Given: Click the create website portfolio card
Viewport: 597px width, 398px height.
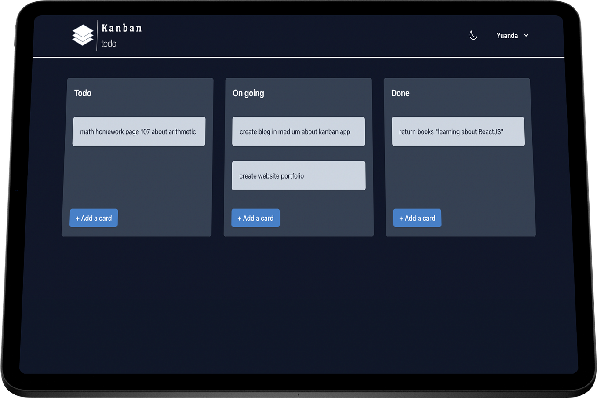Looking at the screenshot, I should coord(298,175).
